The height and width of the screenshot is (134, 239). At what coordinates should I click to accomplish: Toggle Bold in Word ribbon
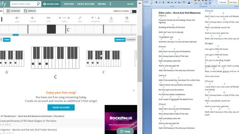pyautogui.click(x=156, y=2)
